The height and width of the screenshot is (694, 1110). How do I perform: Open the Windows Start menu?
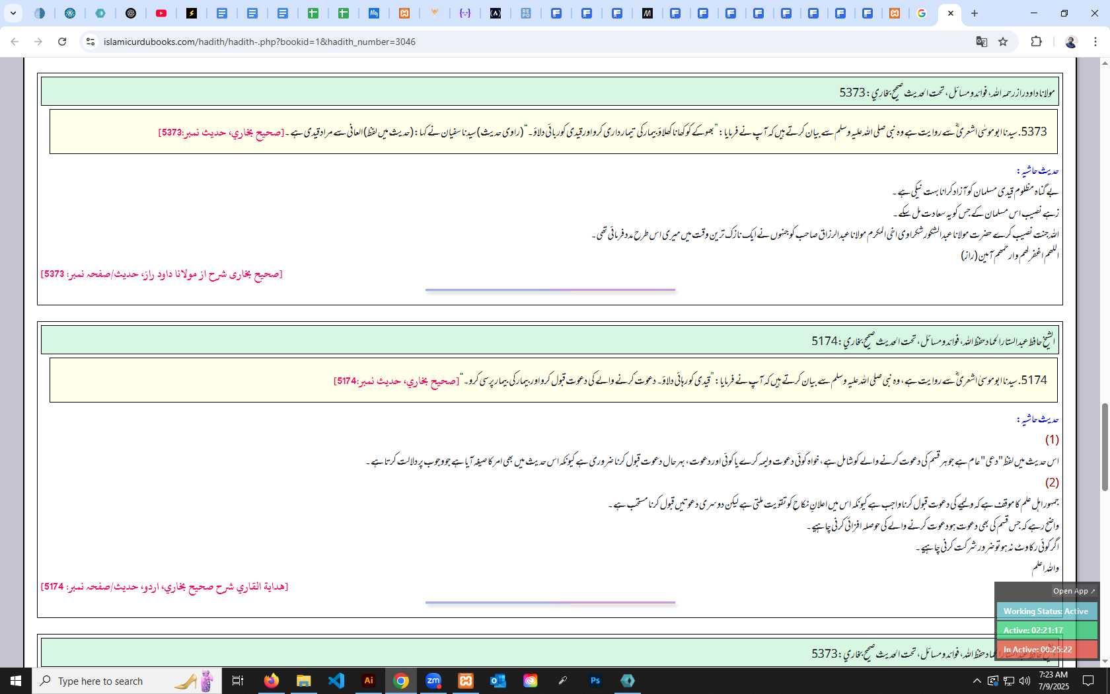16,681
